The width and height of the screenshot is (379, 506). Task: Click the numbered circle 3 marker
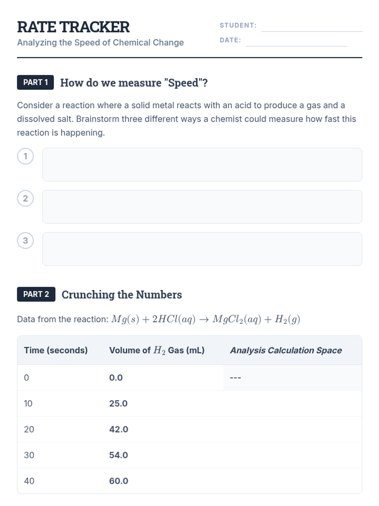(x=25, y=240)
